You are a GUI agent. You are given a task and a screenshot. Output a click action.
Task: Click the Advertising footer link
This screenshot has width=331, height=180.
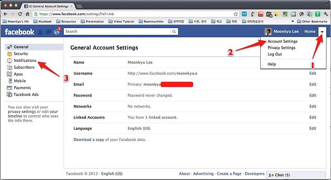[x=203, y=174]
